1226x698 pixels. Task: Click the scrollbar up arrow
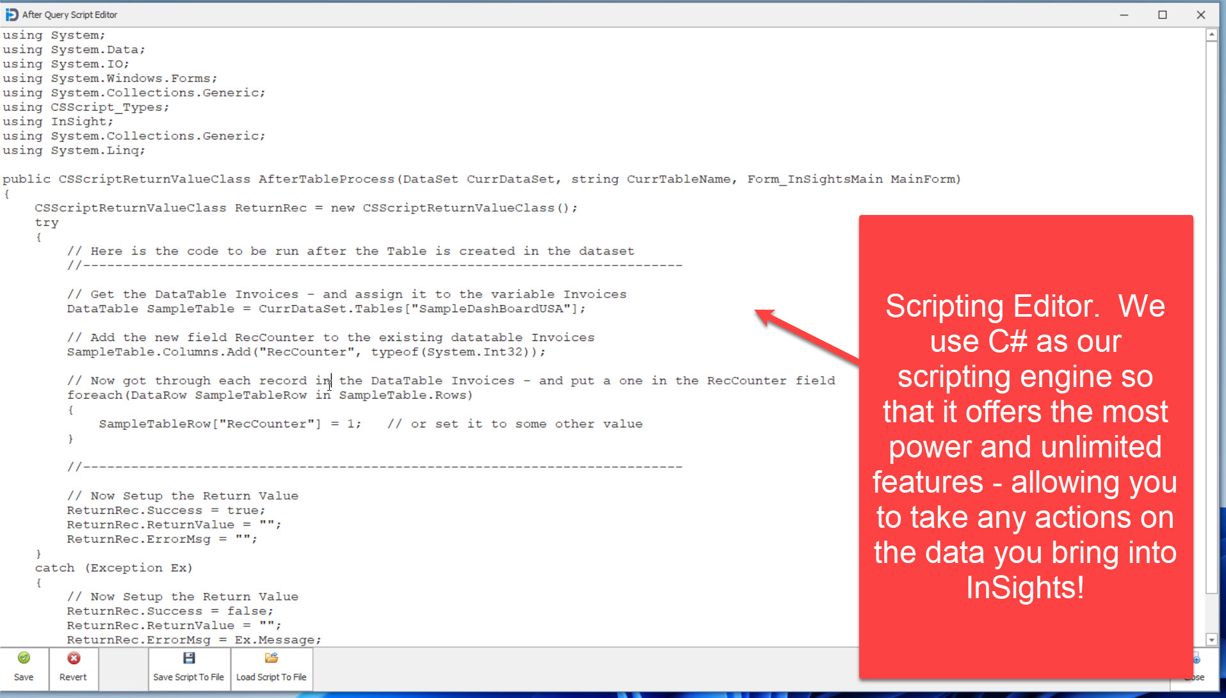pyautogui.click(x=1211, y=35)
